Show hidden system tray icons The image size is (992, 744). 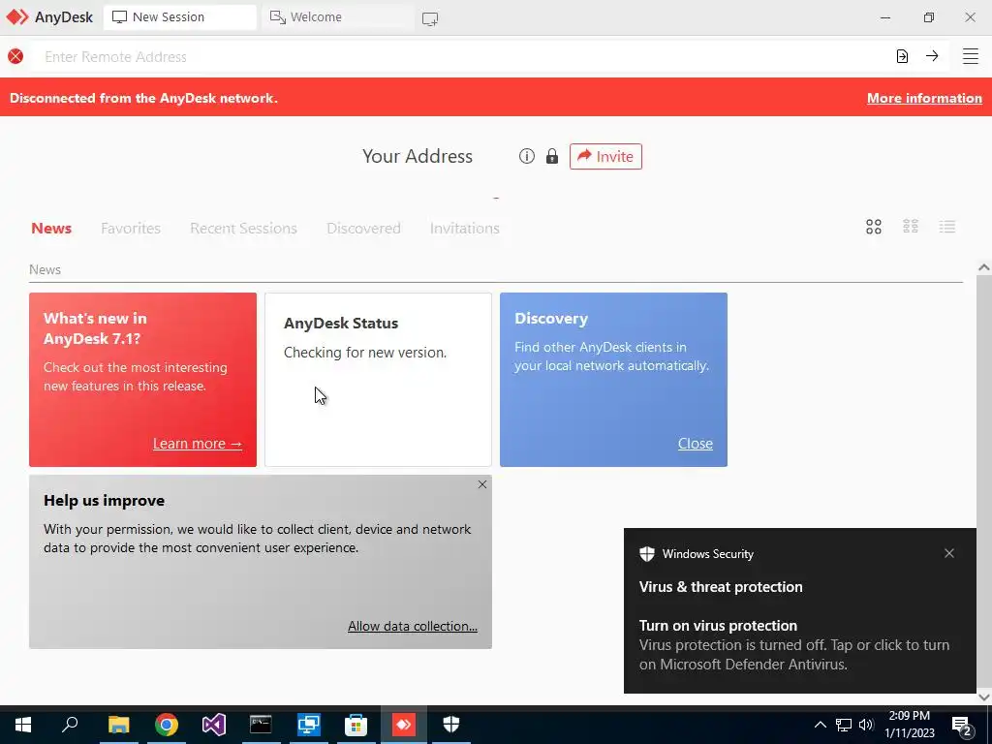(x=820, y=725)
